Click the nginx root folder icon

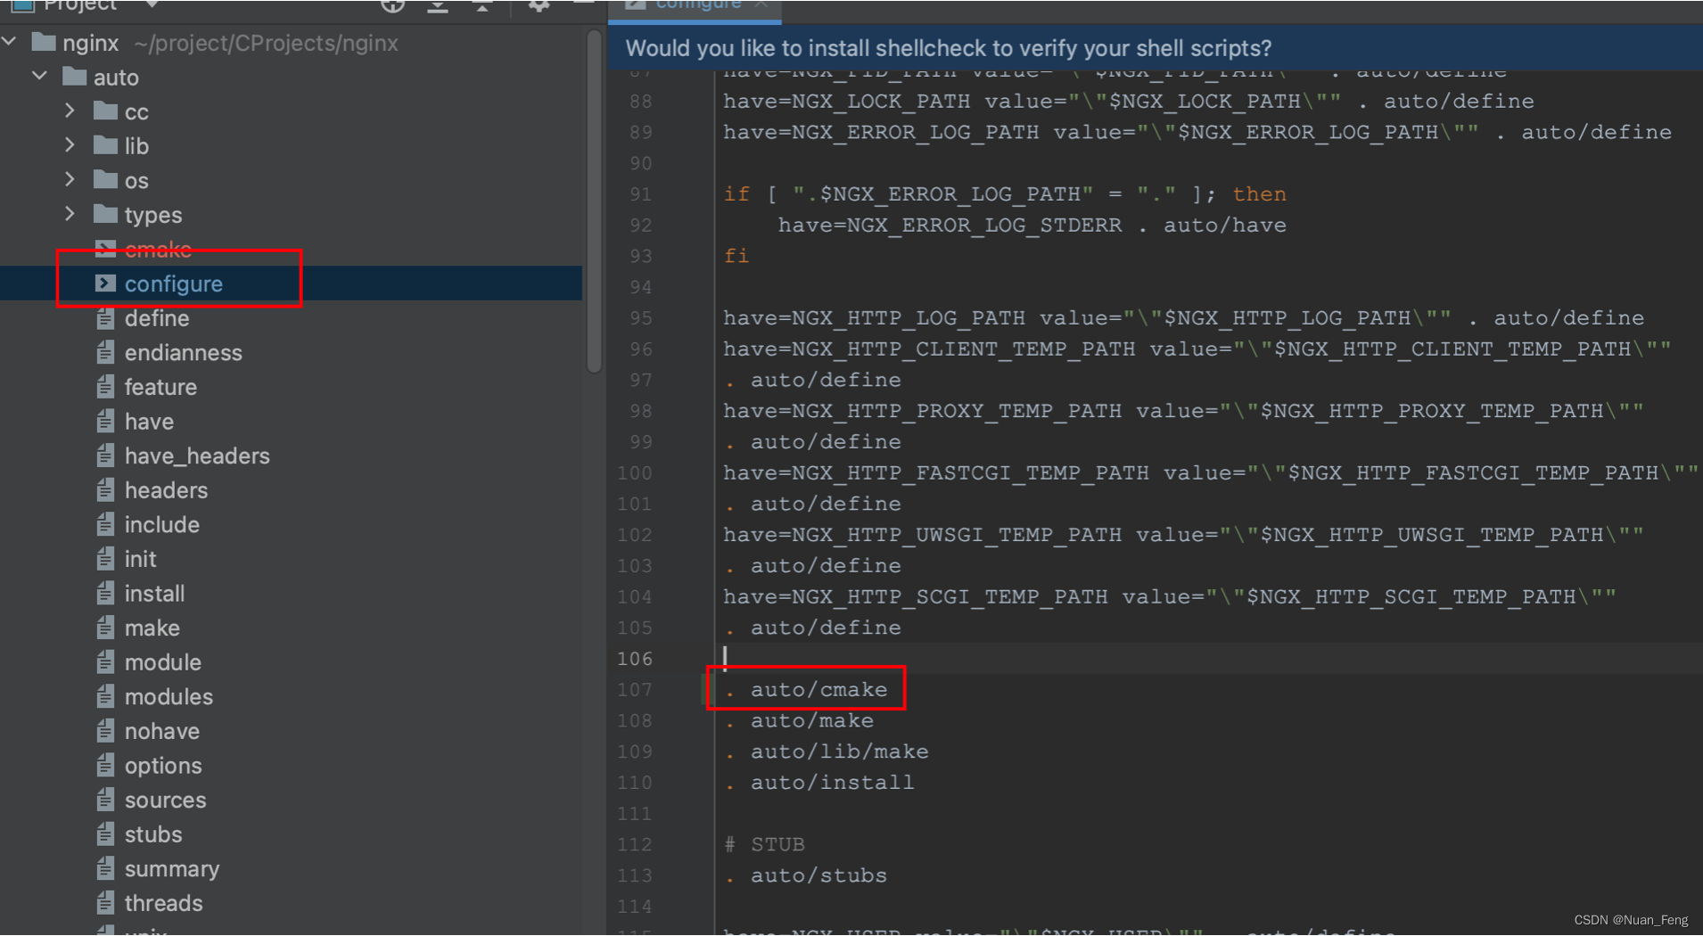tap(44, 42)
